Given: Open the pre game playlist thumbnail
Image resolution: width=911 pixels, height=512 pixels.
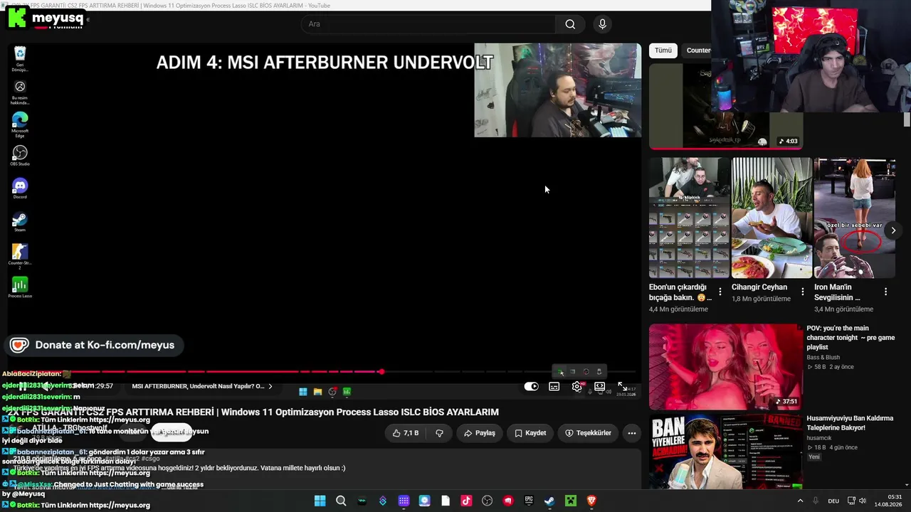Looking at the screenshot, I should point(726,367).
